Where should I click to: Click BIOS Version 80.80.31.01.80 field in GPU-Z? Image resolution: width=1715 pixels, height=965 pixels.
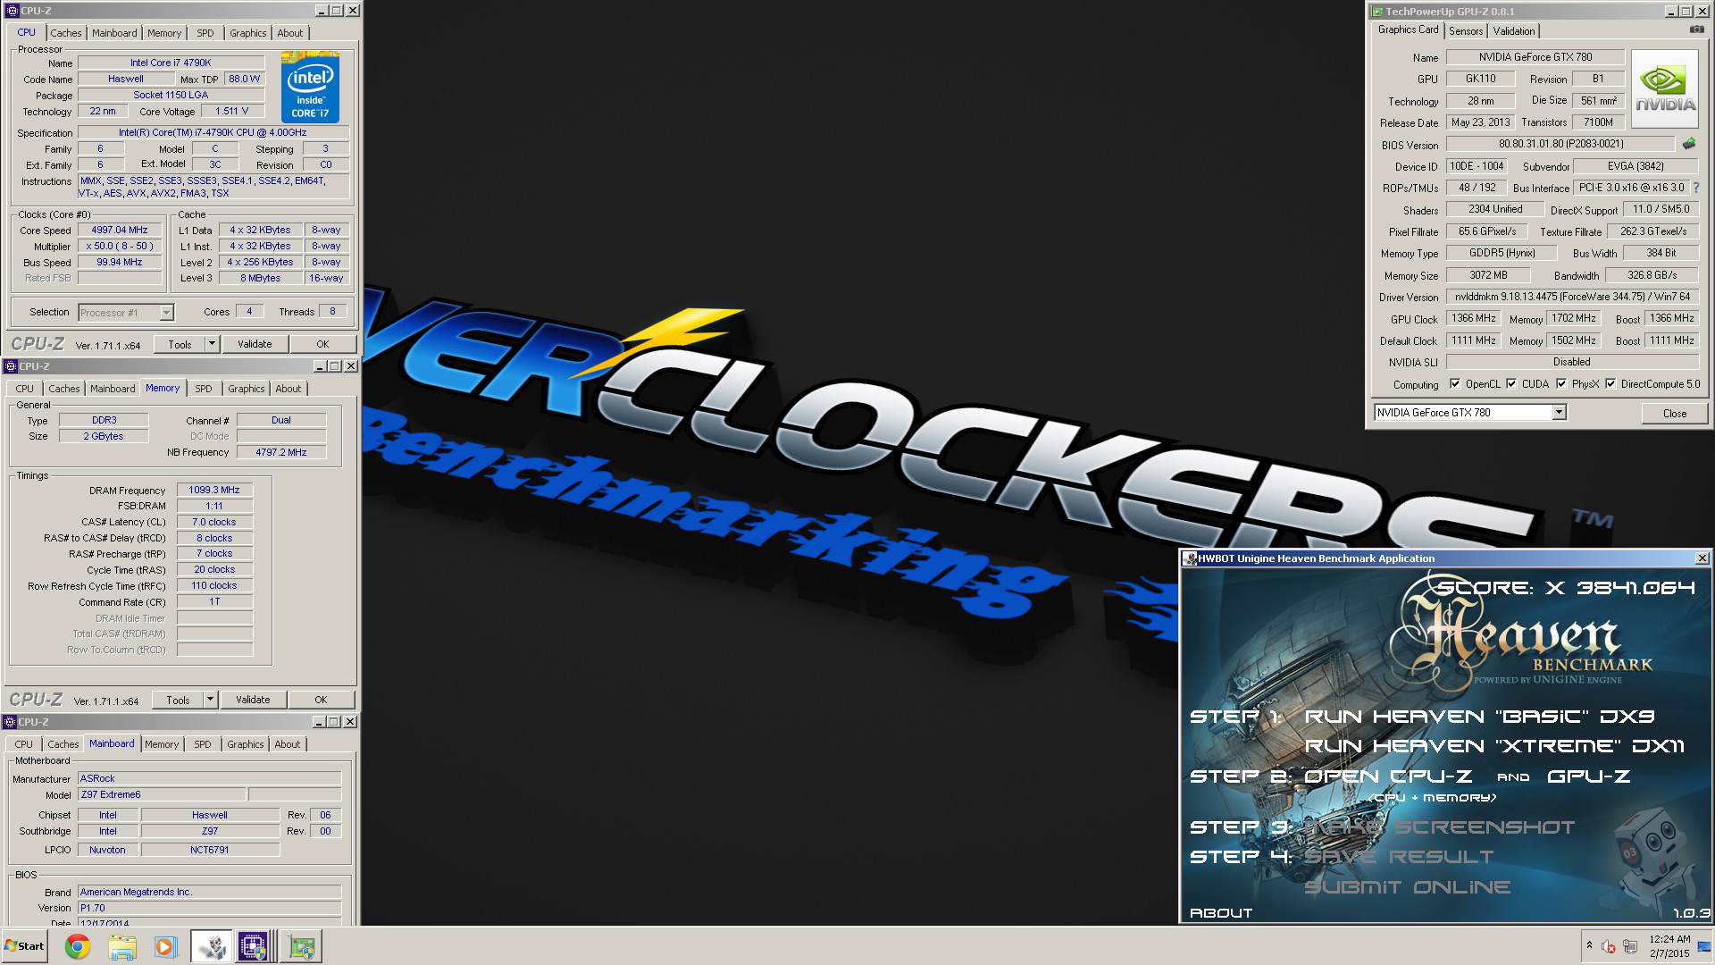coord(1560,144)
